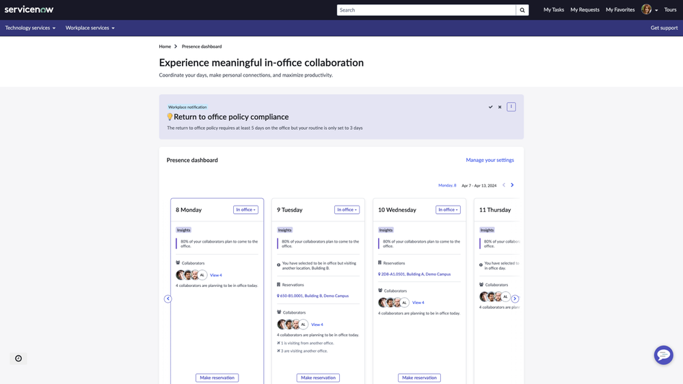Open the 650-B1.0001 Building B reservation link
683x384 pixels.
pos(314,296)
